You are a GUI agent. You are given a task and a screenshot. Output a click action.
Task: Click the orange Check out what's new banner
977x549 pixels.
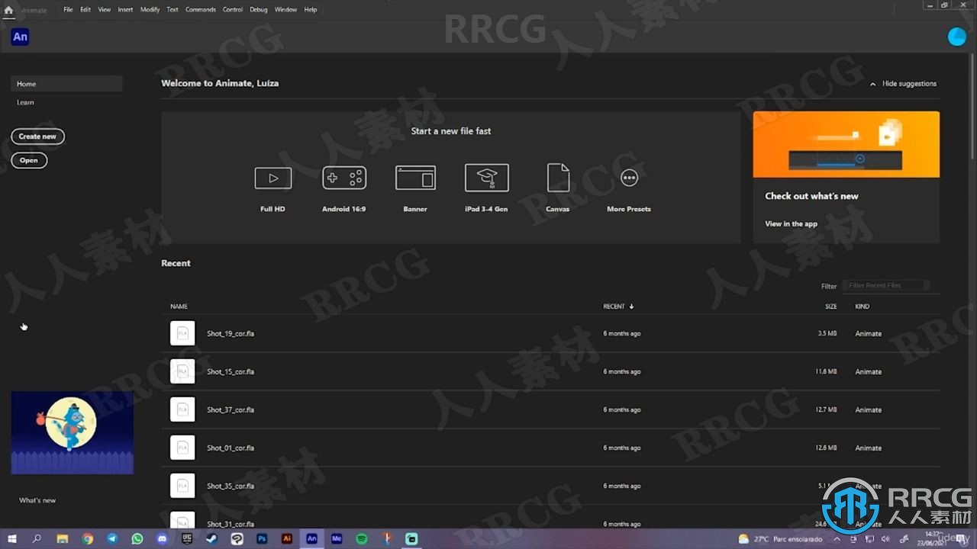click(846, 144)
